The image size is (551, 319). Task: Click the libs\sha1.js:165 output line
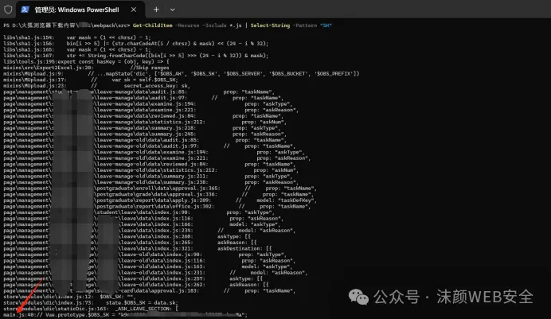click(x=77, y=49)
